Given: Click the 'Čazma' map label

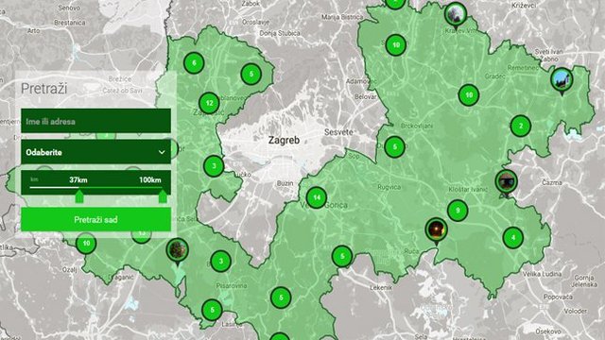Looking at the screenshot, I should pos(552,182).
